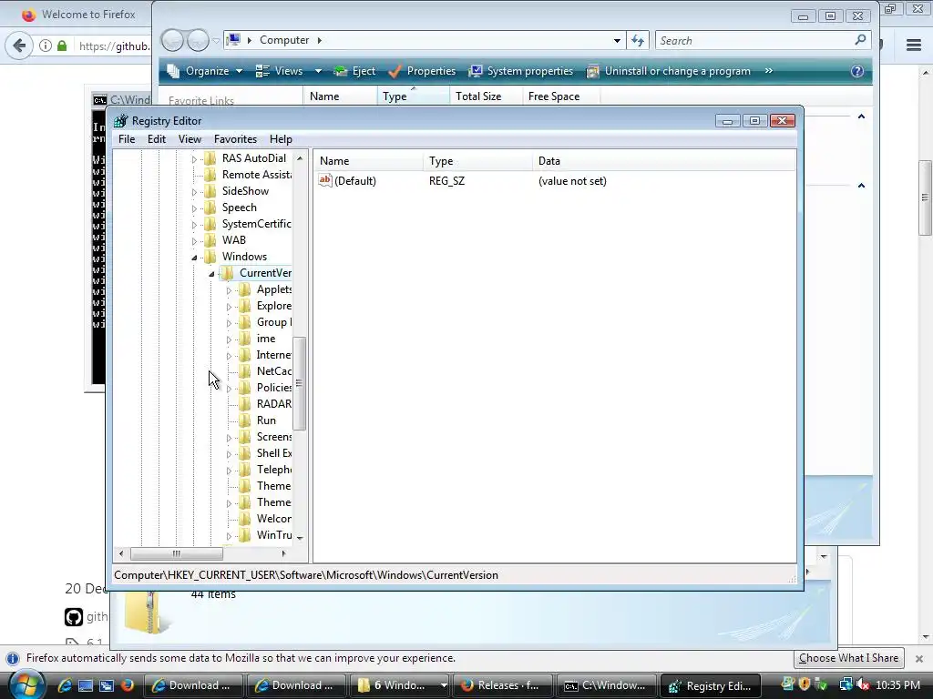Viewport: 933px width, 699px height.
Task: Click Eject in Explorer toolbar
Action: (354, 71)
